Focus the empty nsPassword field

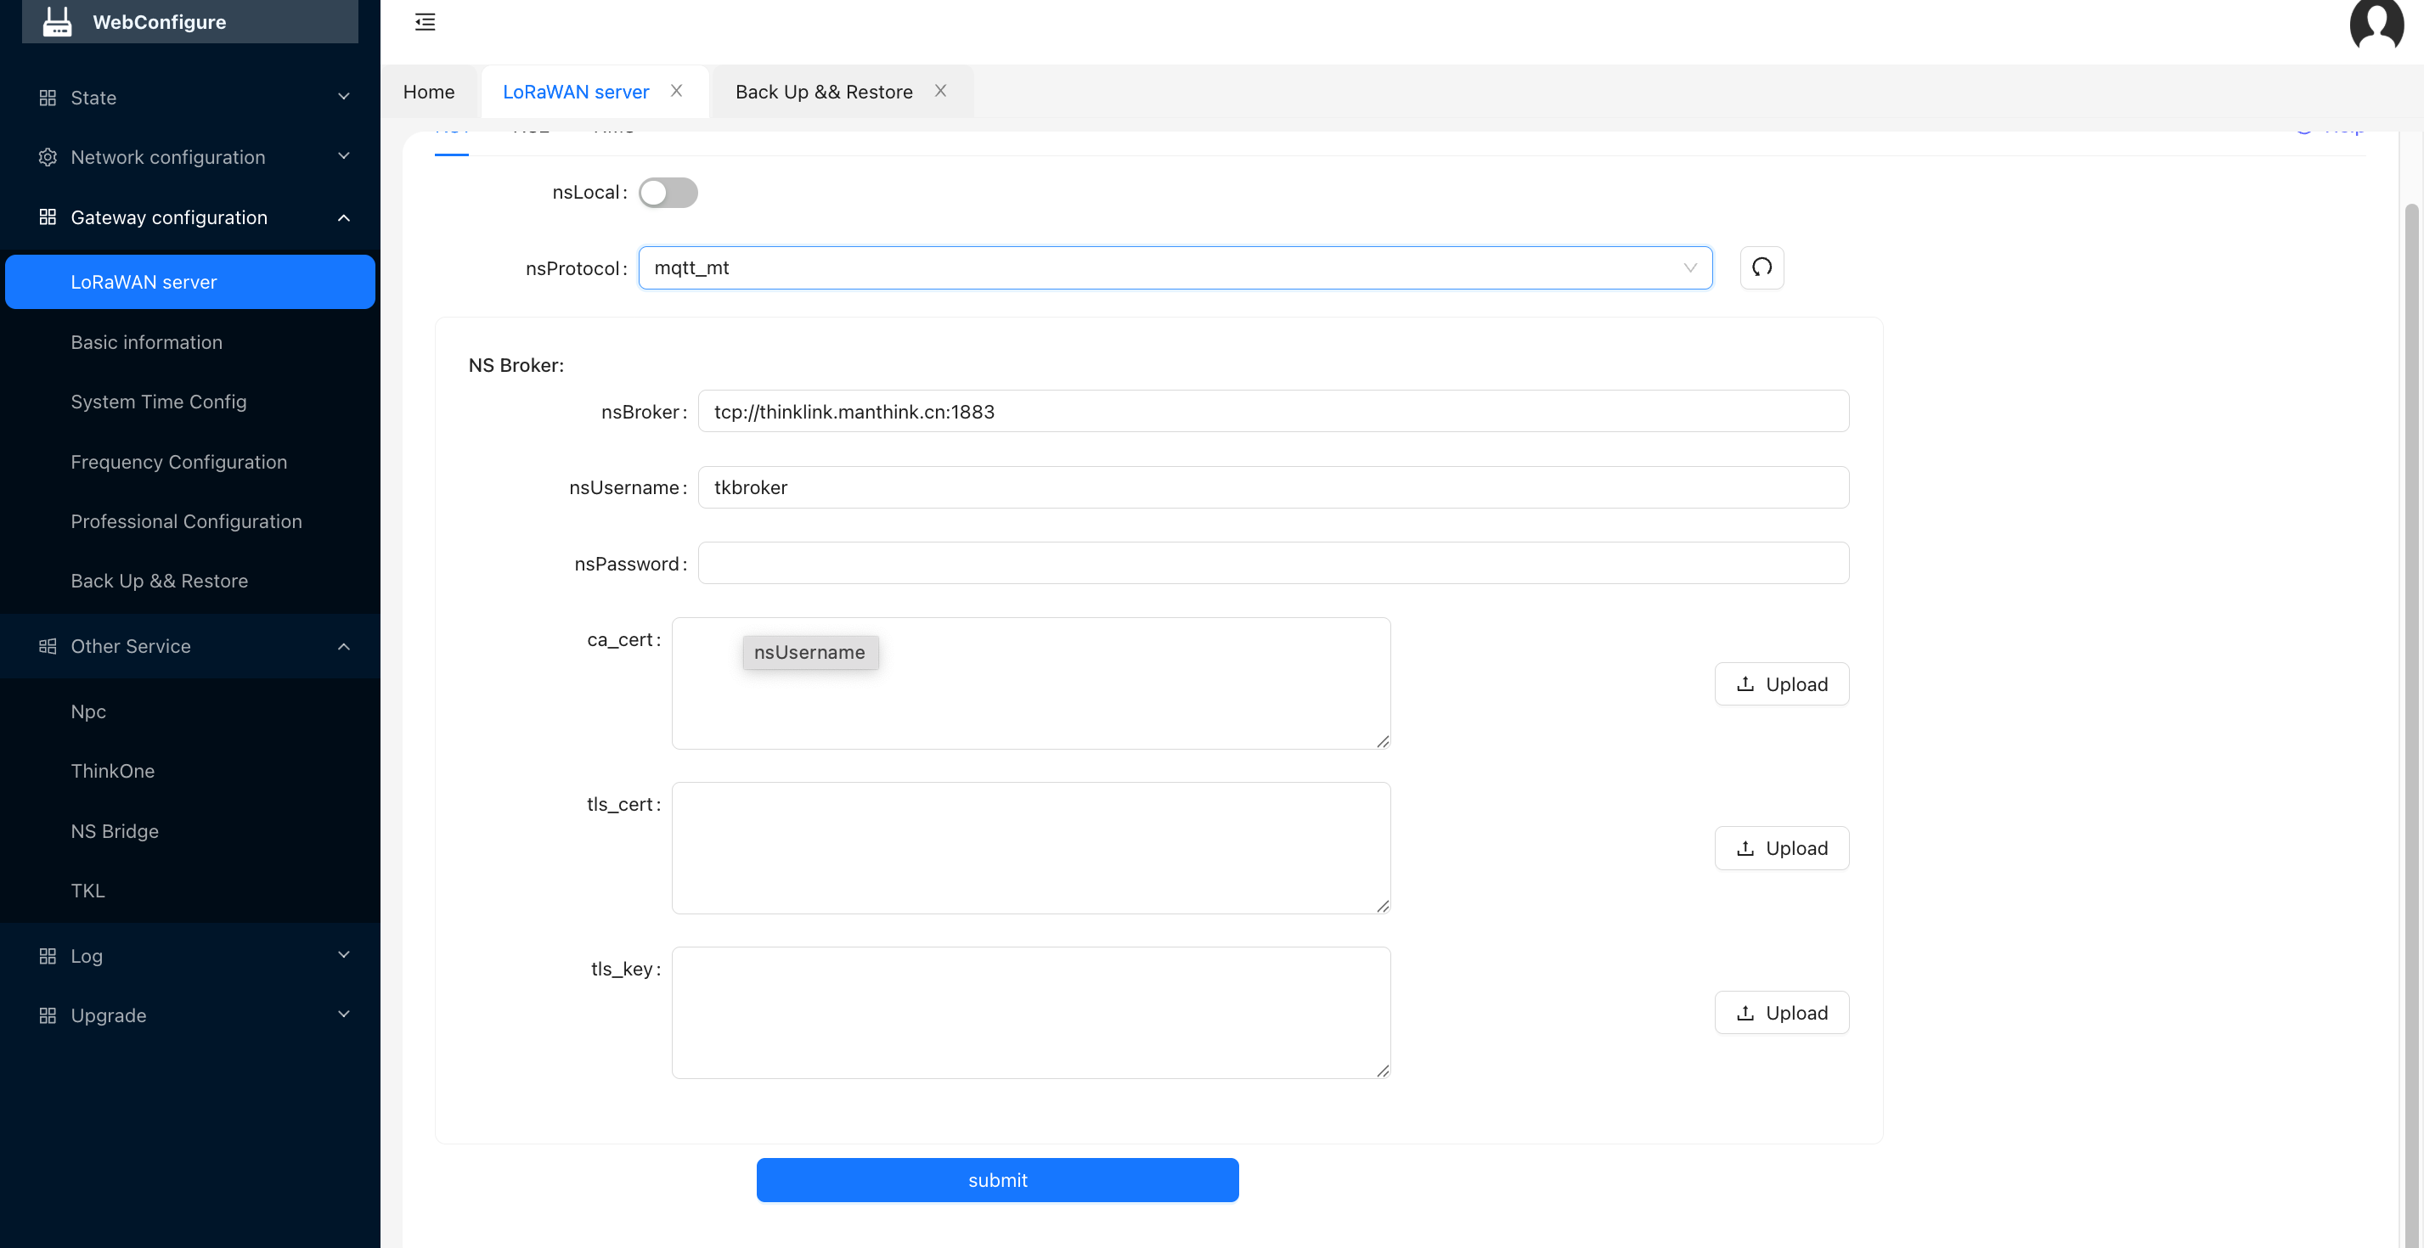1273,564
